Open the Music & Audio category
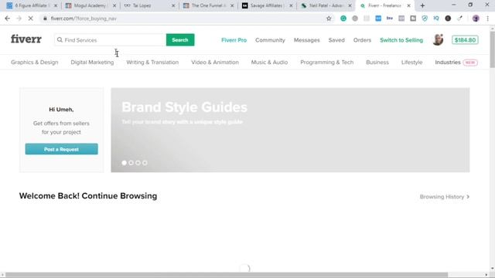This screenshot has width=495, height=278. [x=269, y=63]
